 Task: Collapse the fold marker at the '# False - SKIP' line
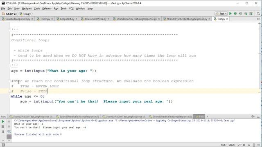click(10, 91)
